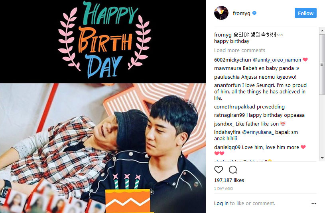Viewport: 325px width, 213px height.
Task: Click the comments scrollbar up arrow
Action: coord(322,31)
